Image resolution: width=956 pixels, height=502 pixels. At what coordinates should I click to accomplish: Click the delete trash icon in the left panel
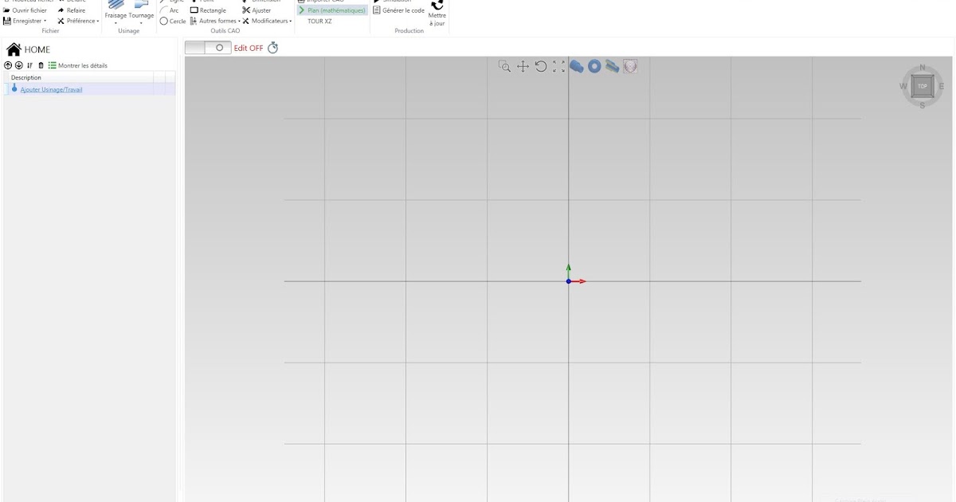click(x=40, y=65)
